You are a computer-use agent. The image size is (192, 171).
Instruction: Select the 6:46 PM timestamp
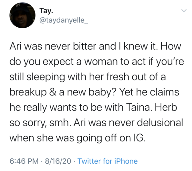pyautogui.click(x=24, y=161)
